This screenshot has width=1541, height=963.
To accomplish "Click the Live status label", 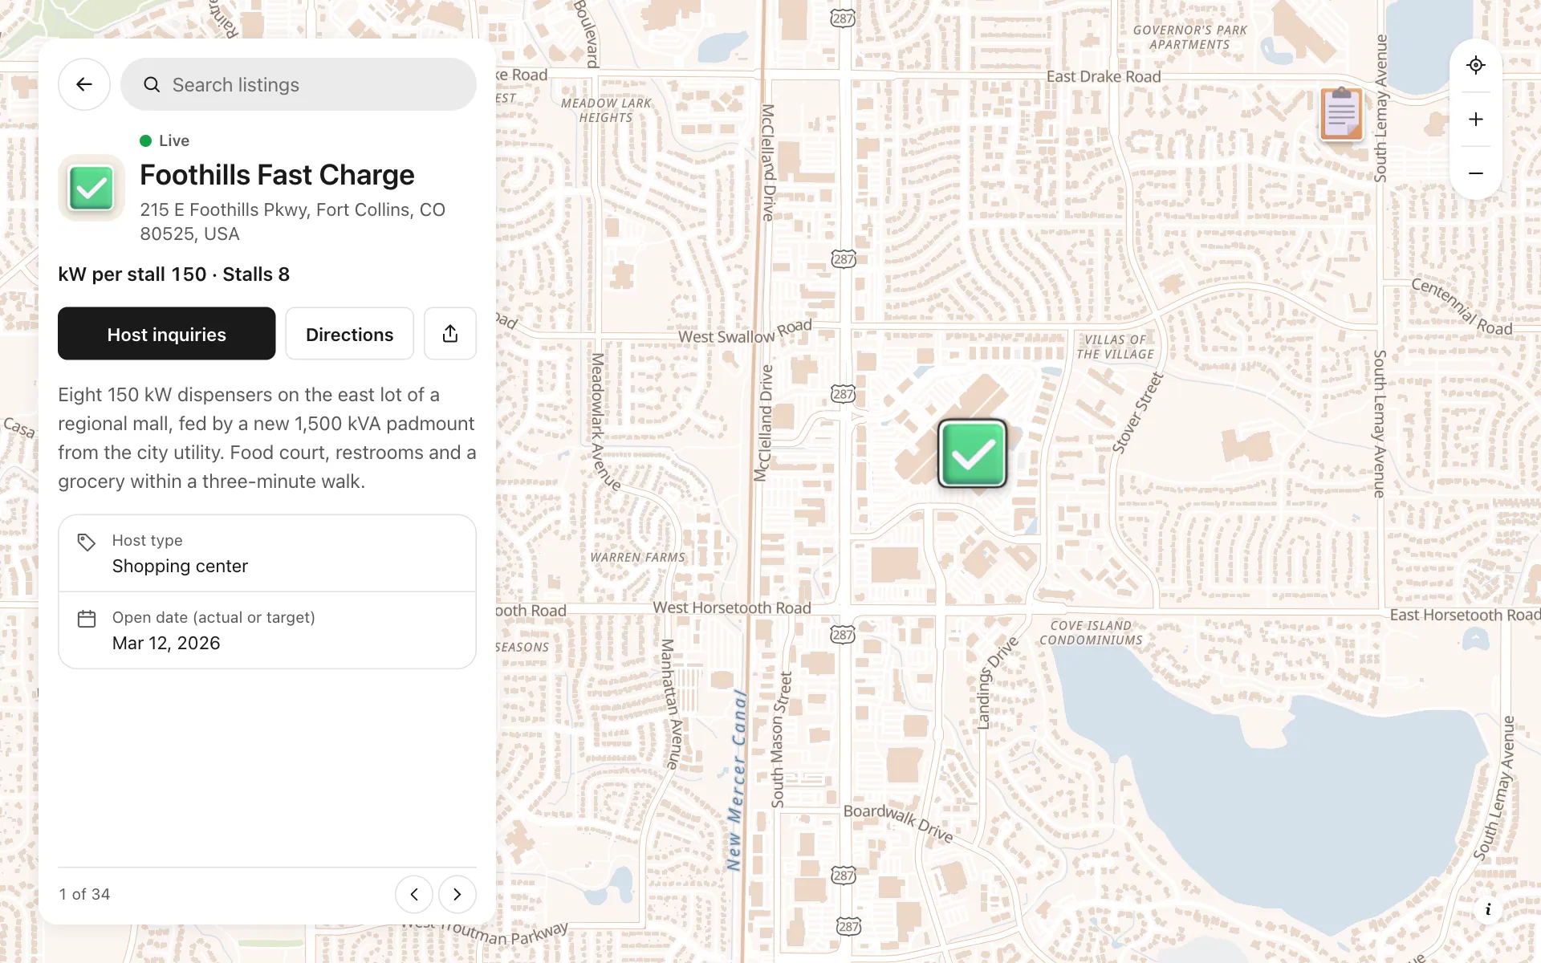I will [x=173, y=140].
